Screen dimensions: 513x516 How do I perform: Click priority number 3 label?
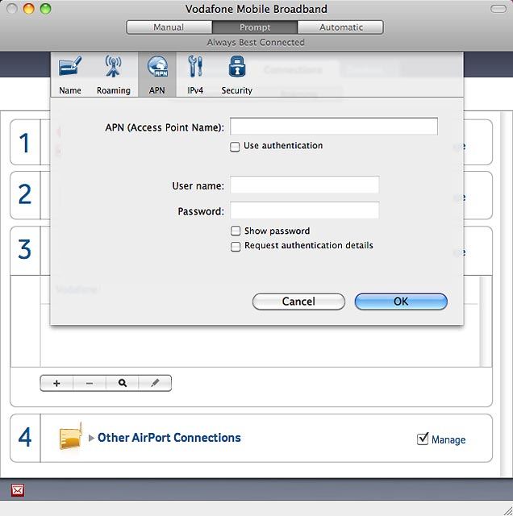pos(25,249)
